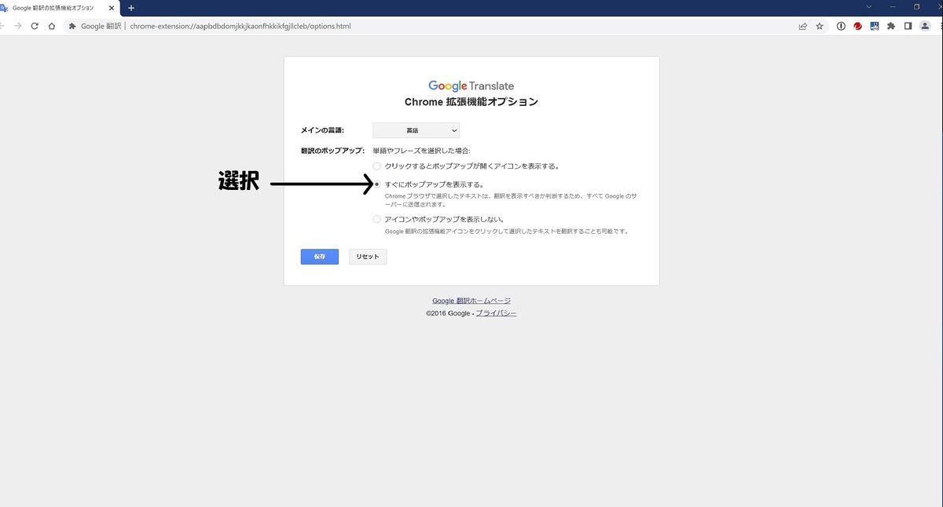Open the Google 翻訳ホームページ link
943x507 pixels.
click(x=472, y=301)
